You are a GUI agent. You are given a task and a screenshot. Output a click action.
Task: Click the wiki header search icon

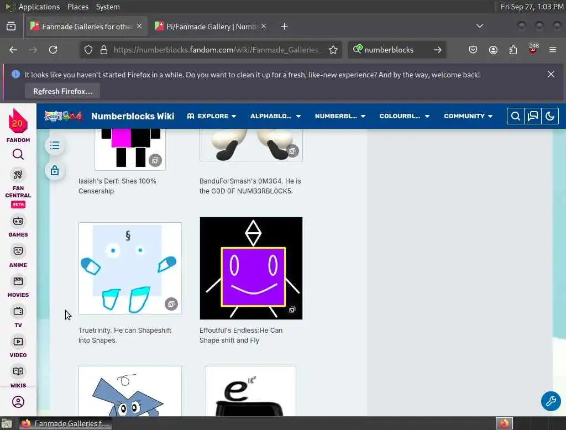point(516,116)
